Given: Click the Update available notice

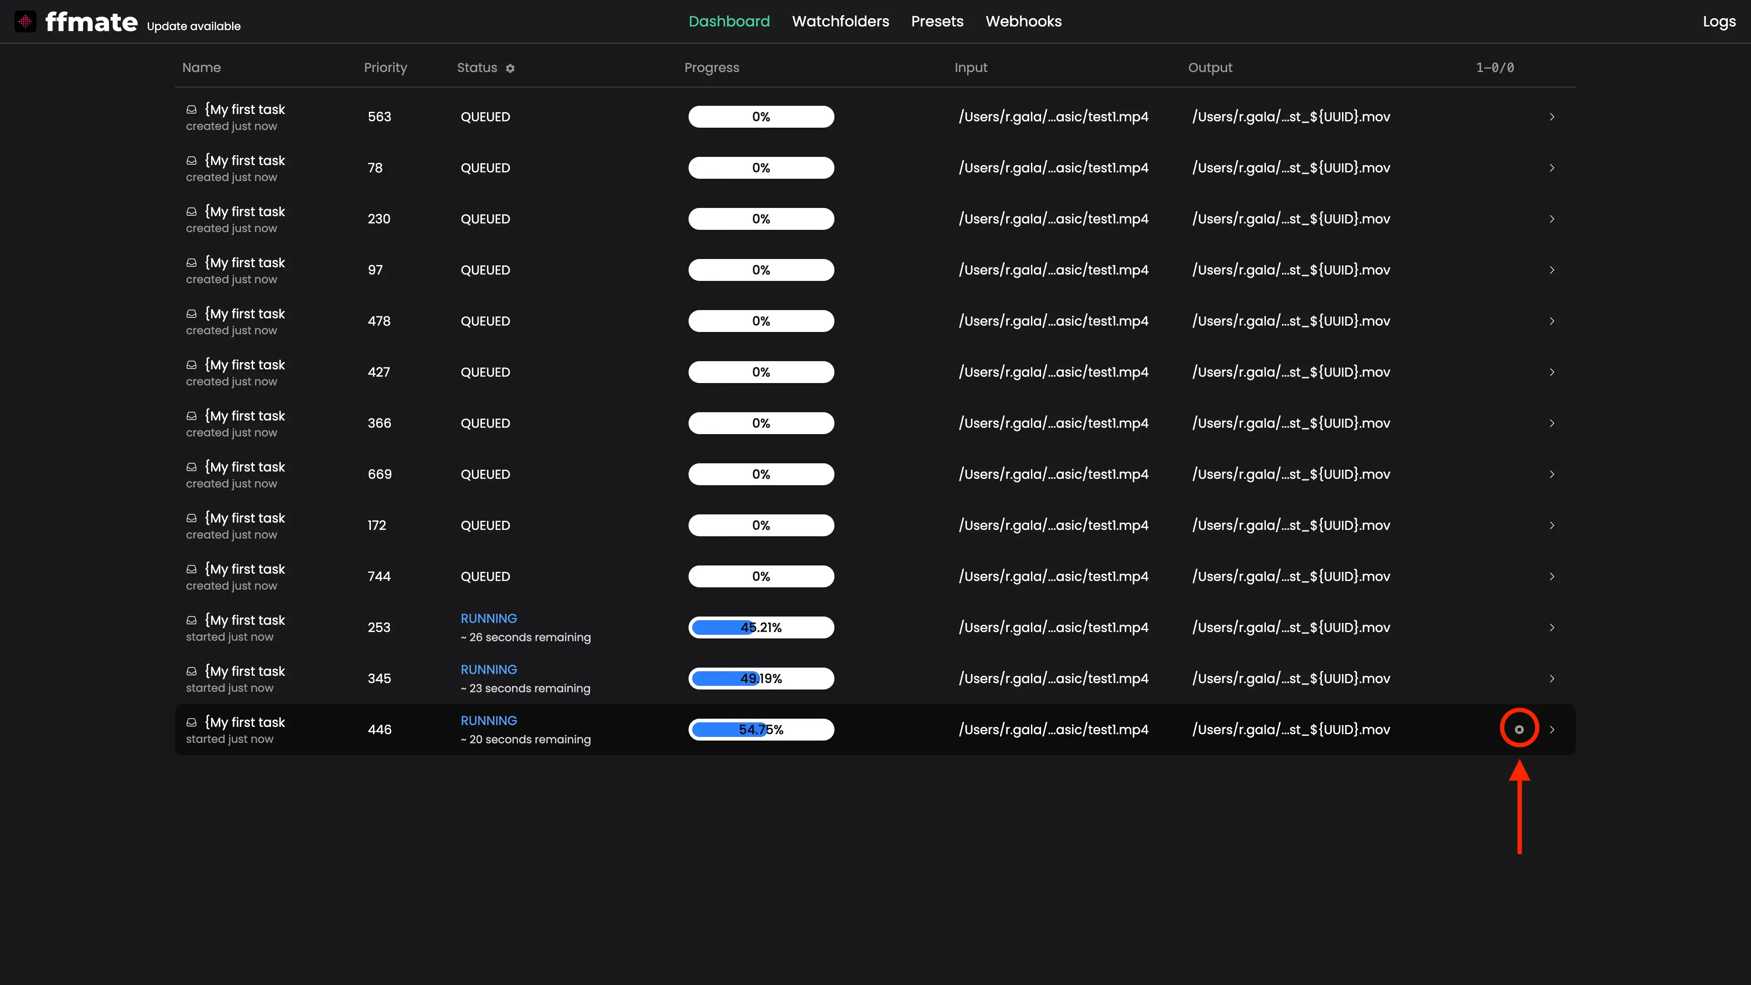Looking at the screenshot, I should (x=194, y=26).
